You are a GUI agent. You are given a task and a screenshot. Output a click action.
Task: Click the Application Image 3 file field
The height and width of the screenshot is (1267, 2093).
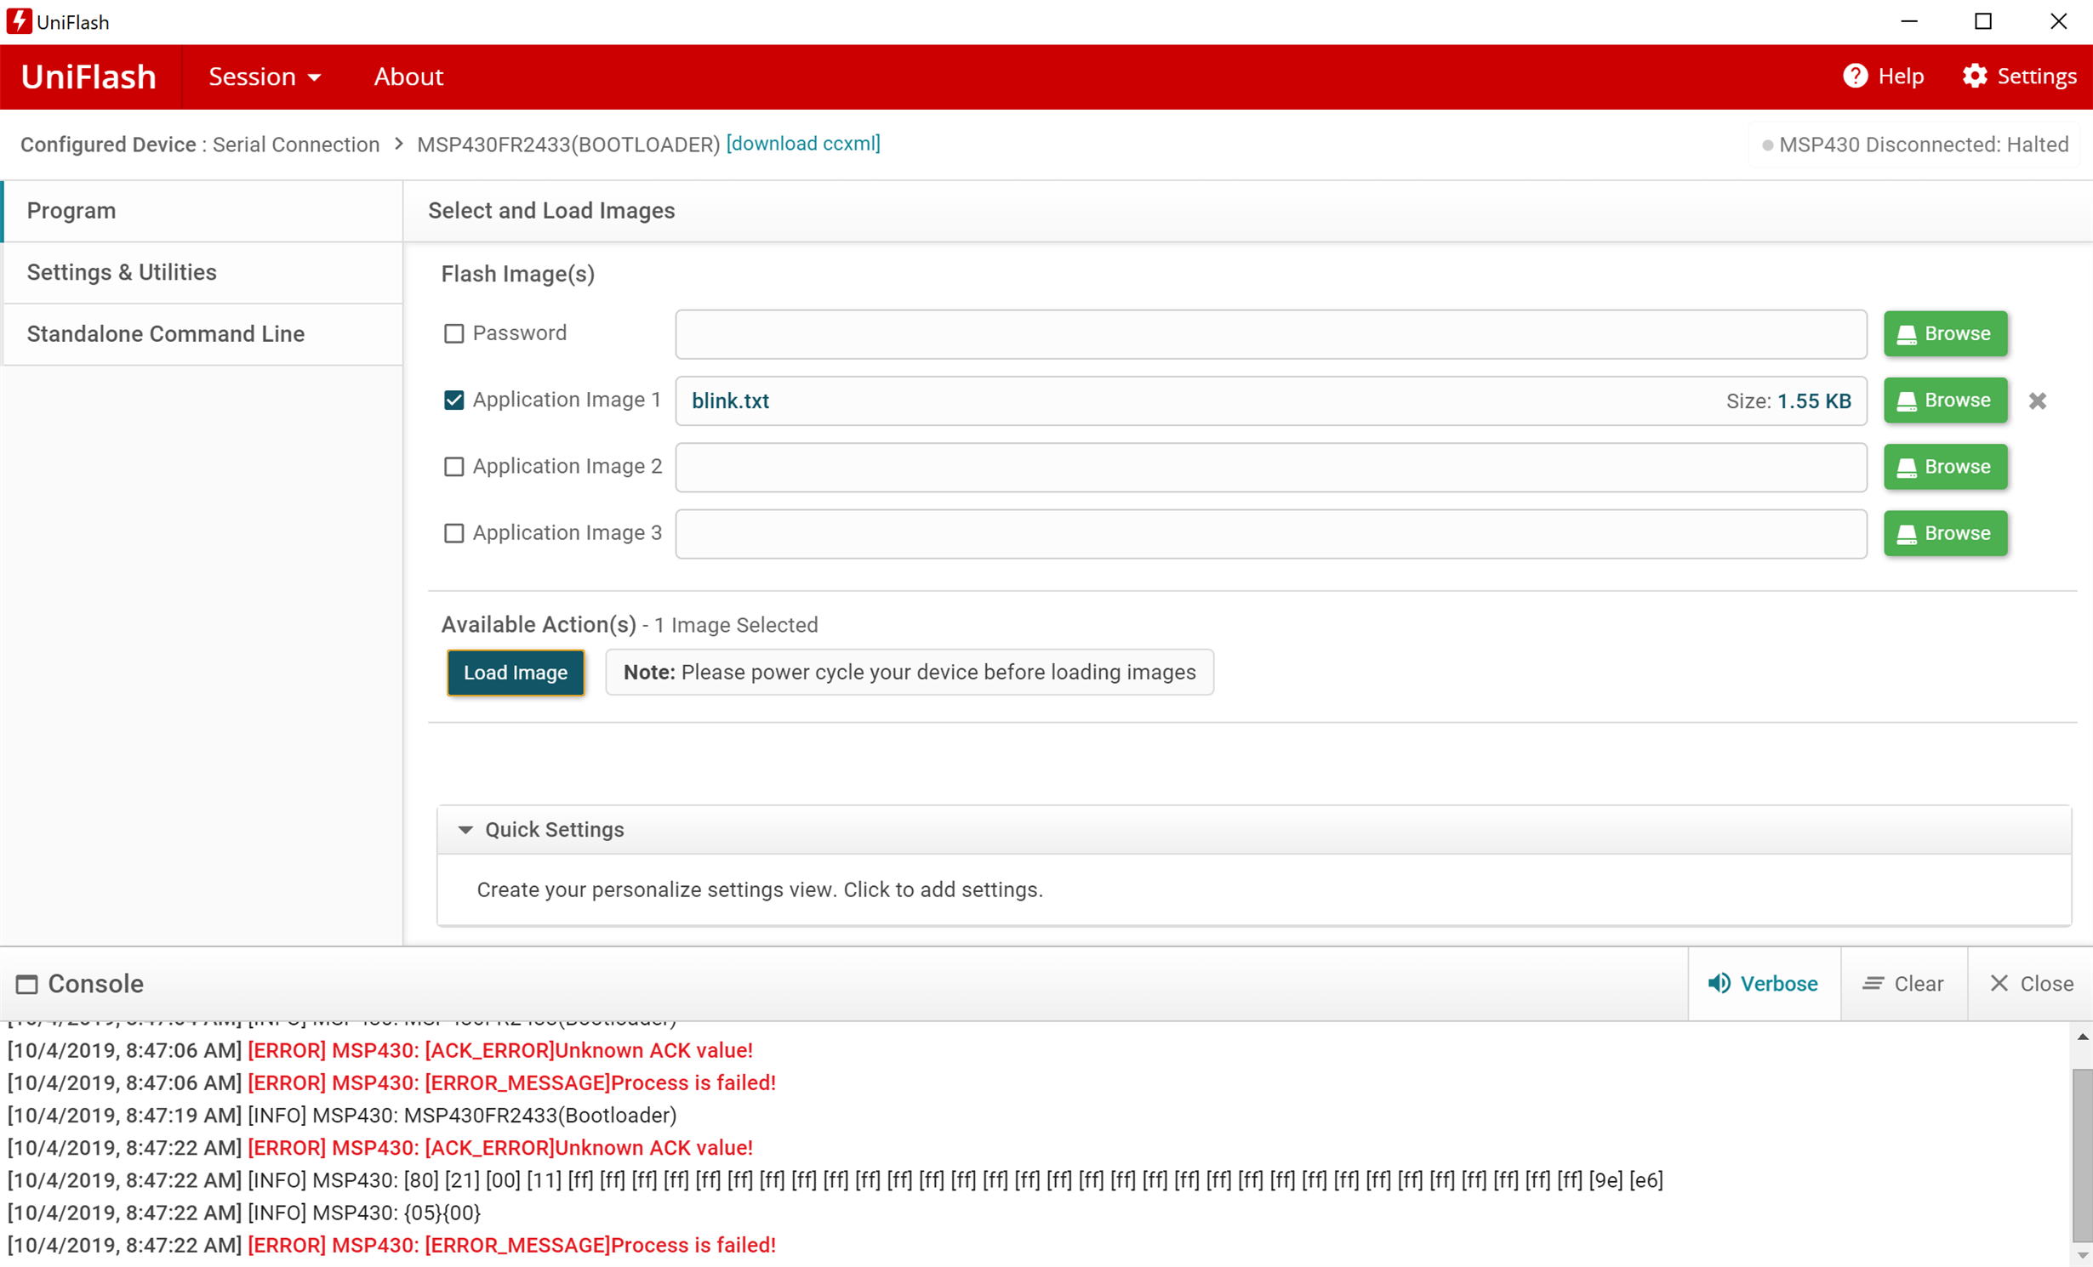1271,534
